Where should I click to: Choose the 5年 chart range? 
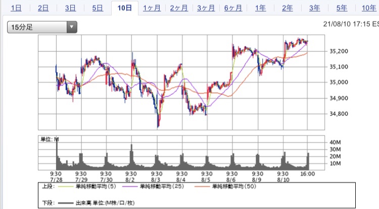(342, 8)
